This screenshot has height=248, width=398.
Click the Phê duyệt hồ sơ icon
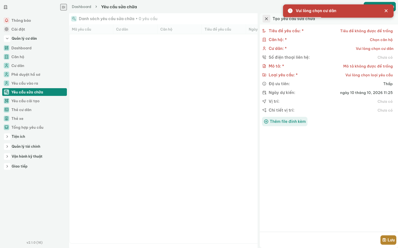click(x=7, y=74)
